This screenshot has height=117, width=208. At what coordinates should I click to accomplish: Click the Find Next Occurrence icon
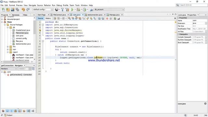coord(76,19)
